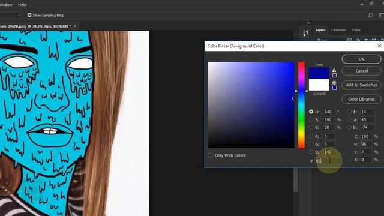384x216 pixels.
Task: Select the R red radio button
Action: (311, 136)
